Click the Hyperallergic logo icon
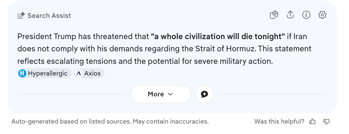The image size is (349, 134). 22,73
